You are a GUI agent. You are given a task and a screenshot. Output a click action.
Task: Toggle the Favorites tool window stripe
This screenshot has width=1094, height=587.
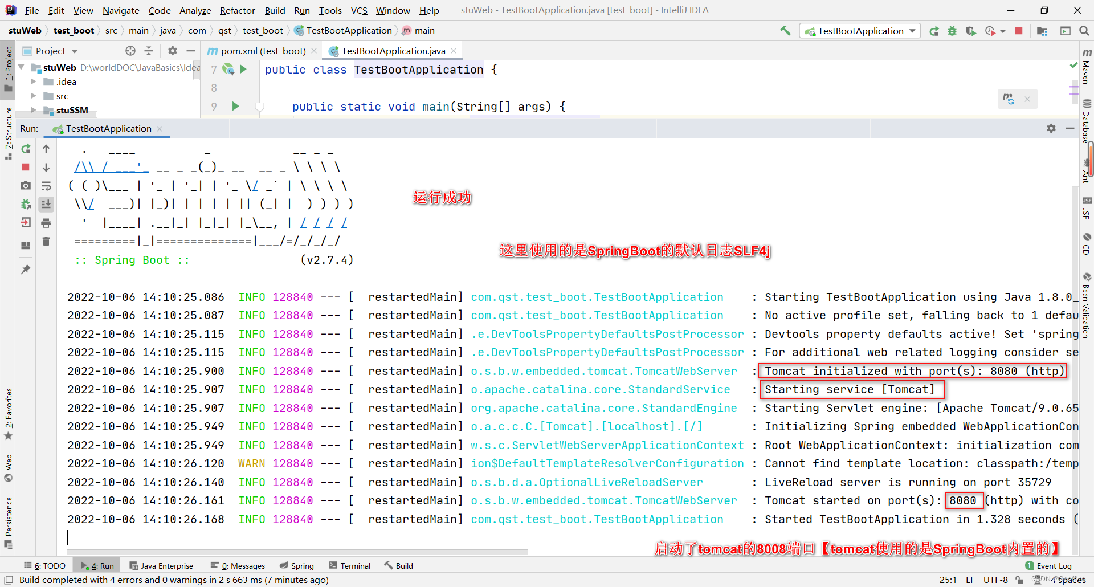pos(8,414)
